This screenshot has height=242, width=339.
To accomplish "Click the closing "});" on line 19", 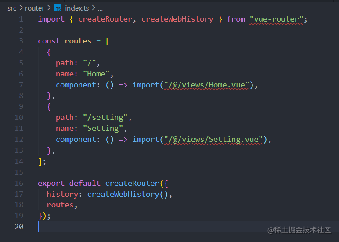I will 44,216.
